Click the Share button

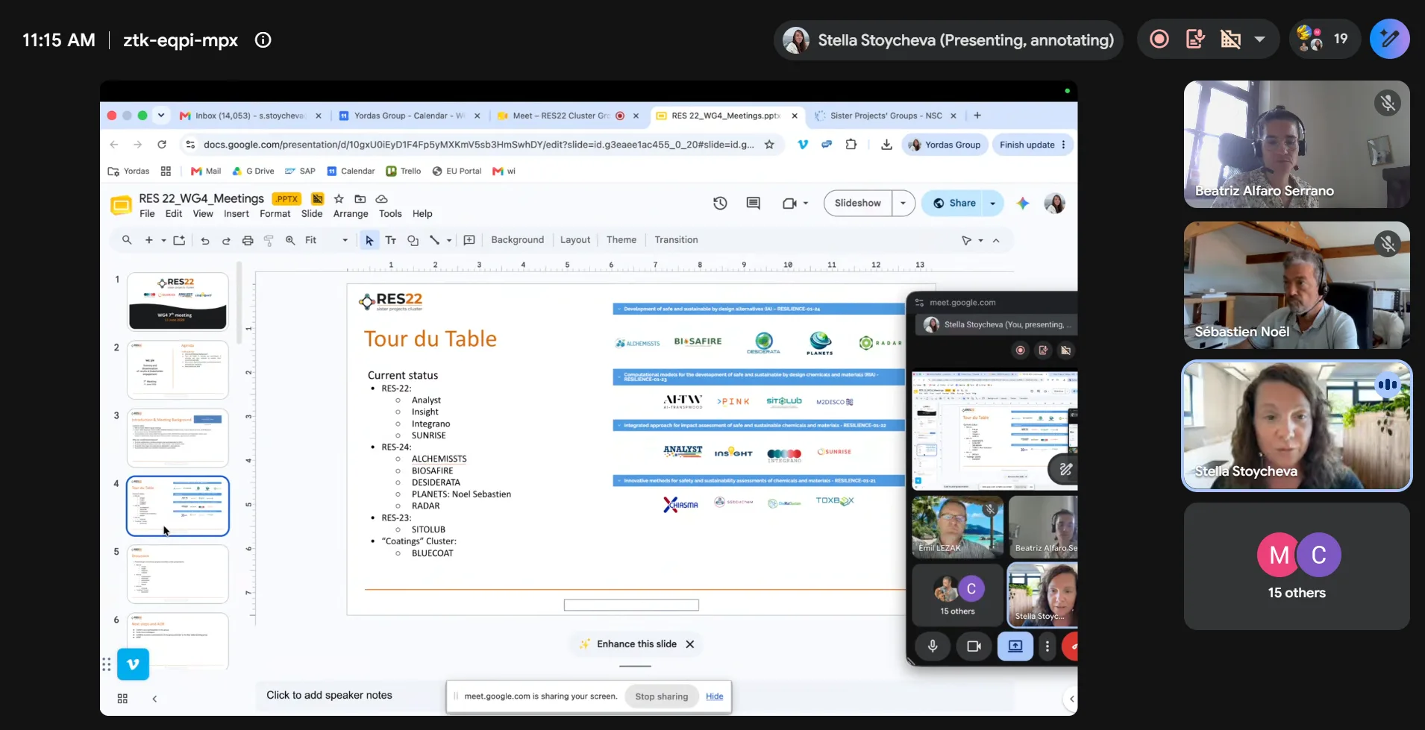[x=953, y=203]
